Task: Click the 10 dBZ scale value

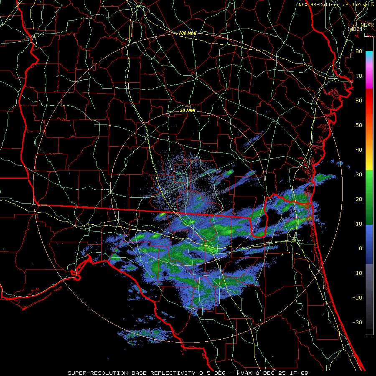Action: point(359,224)
